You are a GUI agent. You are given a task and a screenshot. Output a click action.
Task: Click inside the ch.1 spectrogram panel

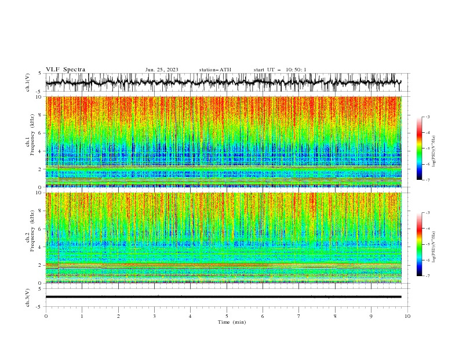(223, 142)
